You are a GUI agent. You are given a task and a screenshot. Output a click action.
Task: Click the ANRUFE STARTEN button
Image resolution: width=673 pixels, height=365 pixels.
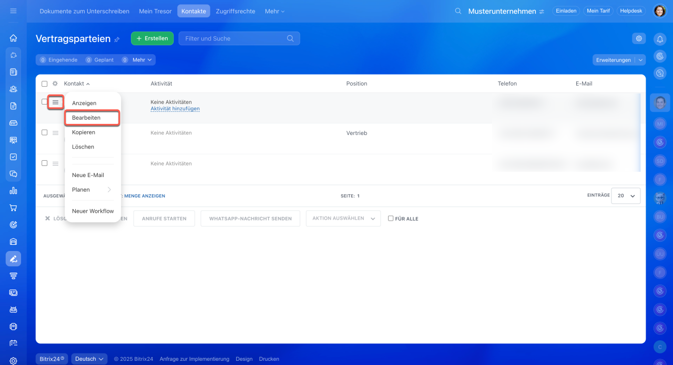[164, 218]
